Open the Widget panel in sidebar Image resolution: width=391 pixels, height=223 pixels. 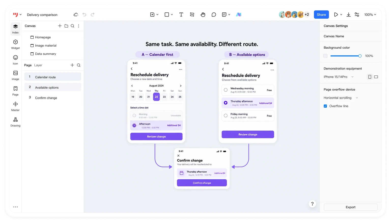click(16, 44)
